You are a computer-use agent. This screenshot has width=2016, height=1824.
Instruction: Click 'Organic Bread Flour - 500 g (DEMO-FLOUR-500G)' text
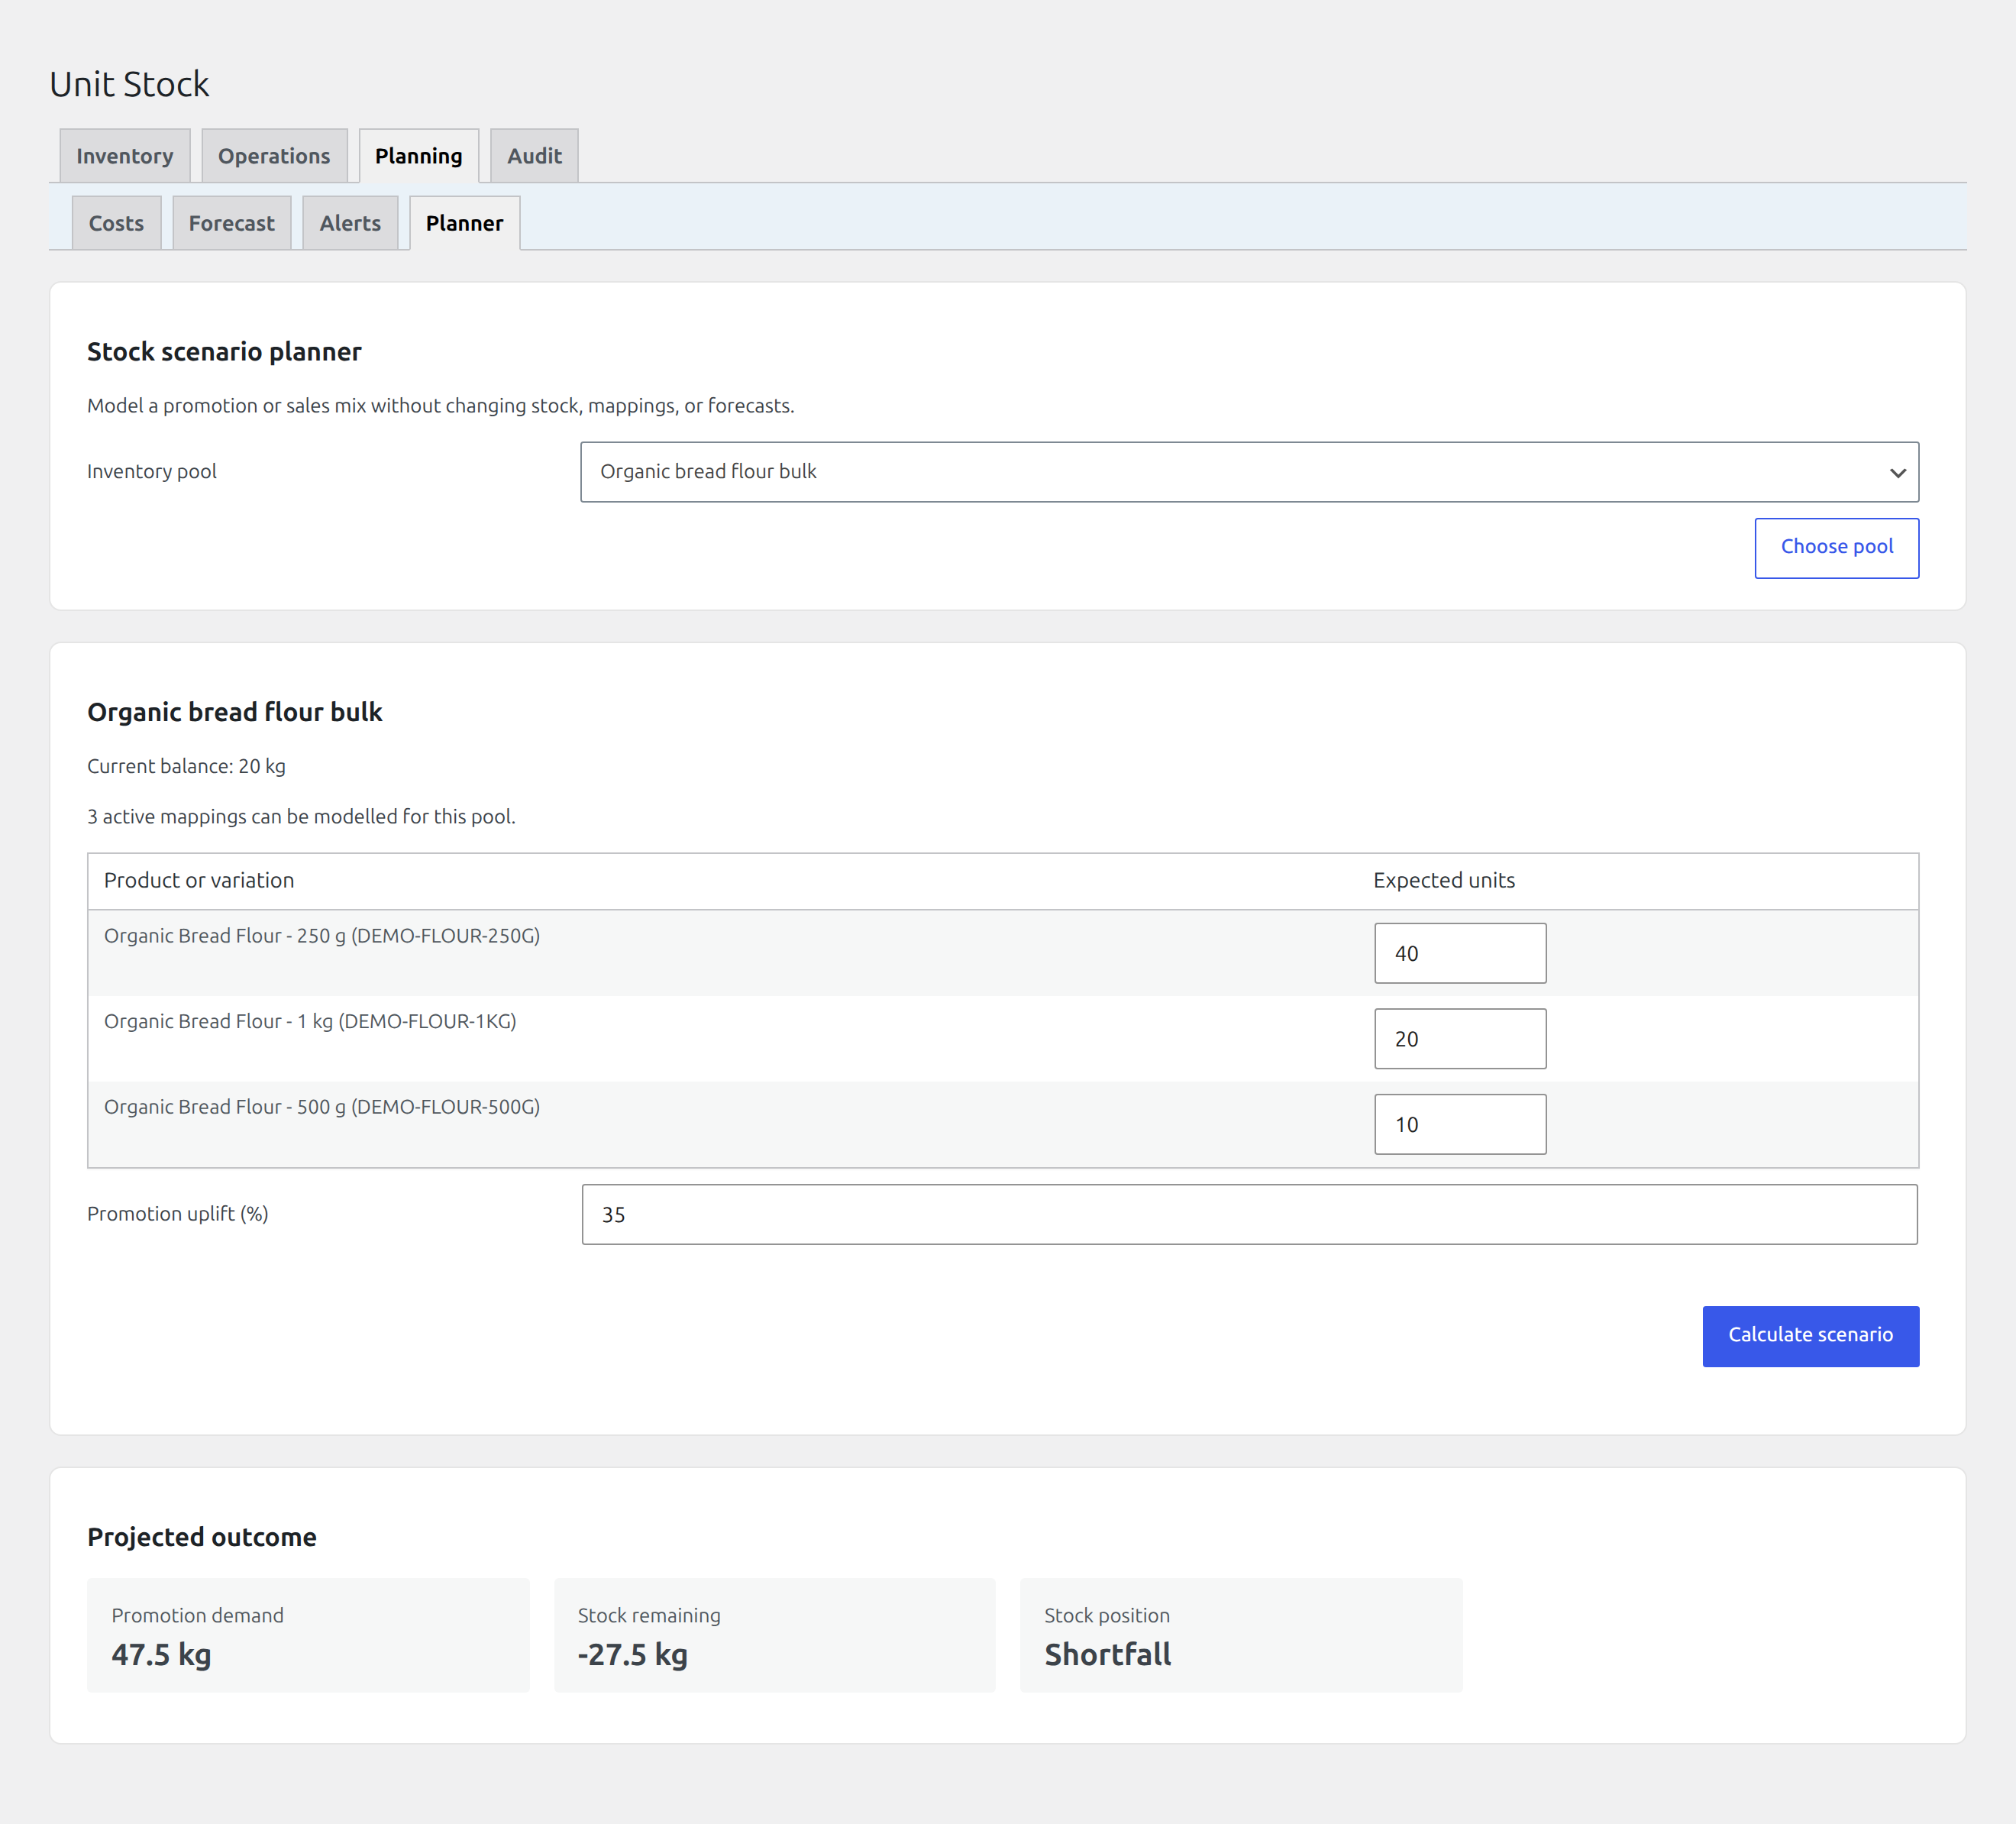click(322, 1107)
